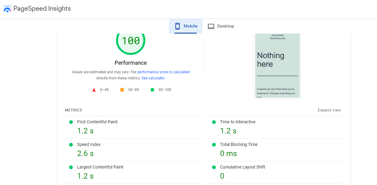Screen dimensions: 377x185
Task: Select the Cumulative Layout Shift label
Action: [243, 167]
